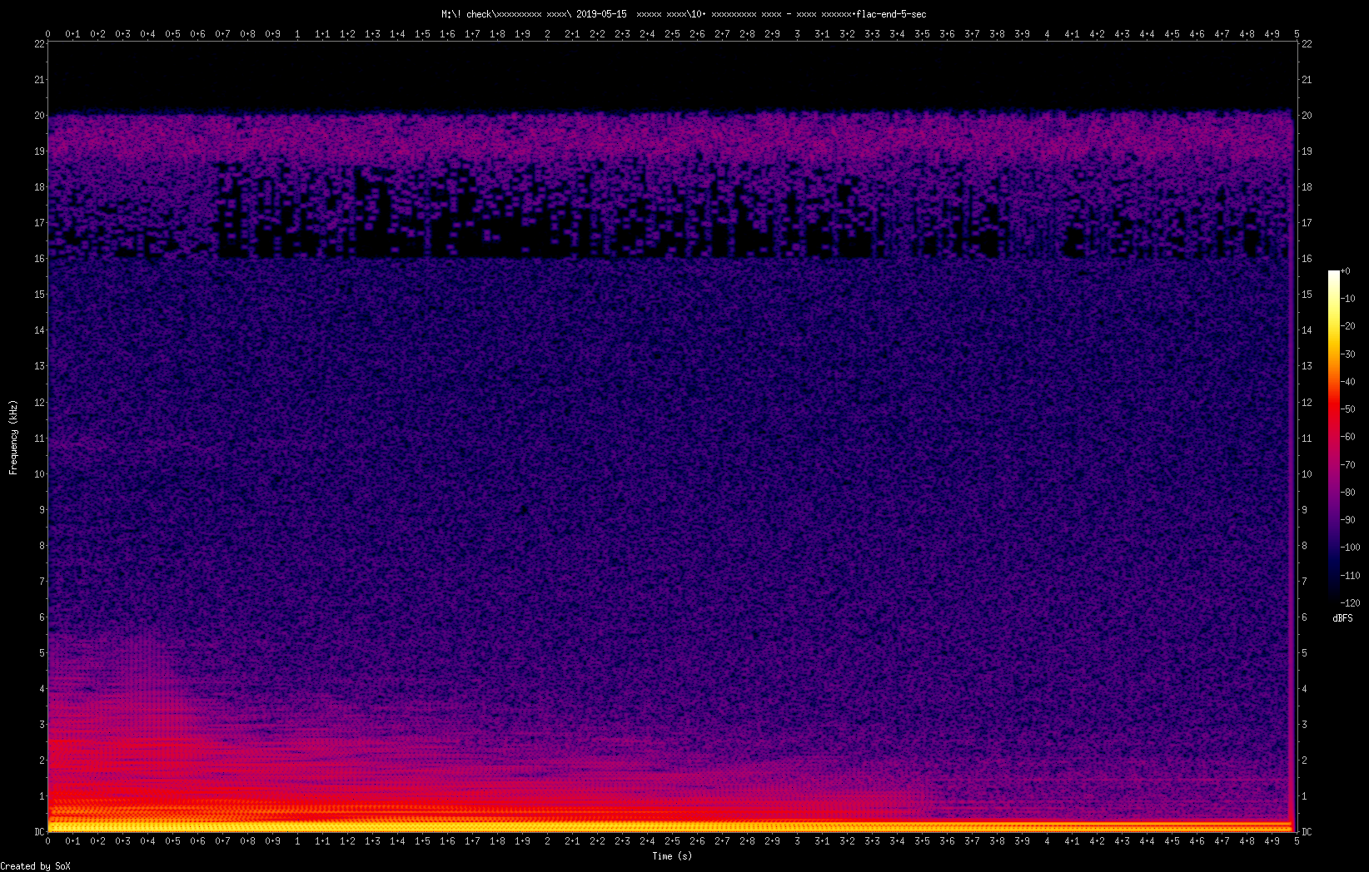1369x872 pixels.
Task: Click the "dBFS" label under the color scale
Action: click(1342, 618)
